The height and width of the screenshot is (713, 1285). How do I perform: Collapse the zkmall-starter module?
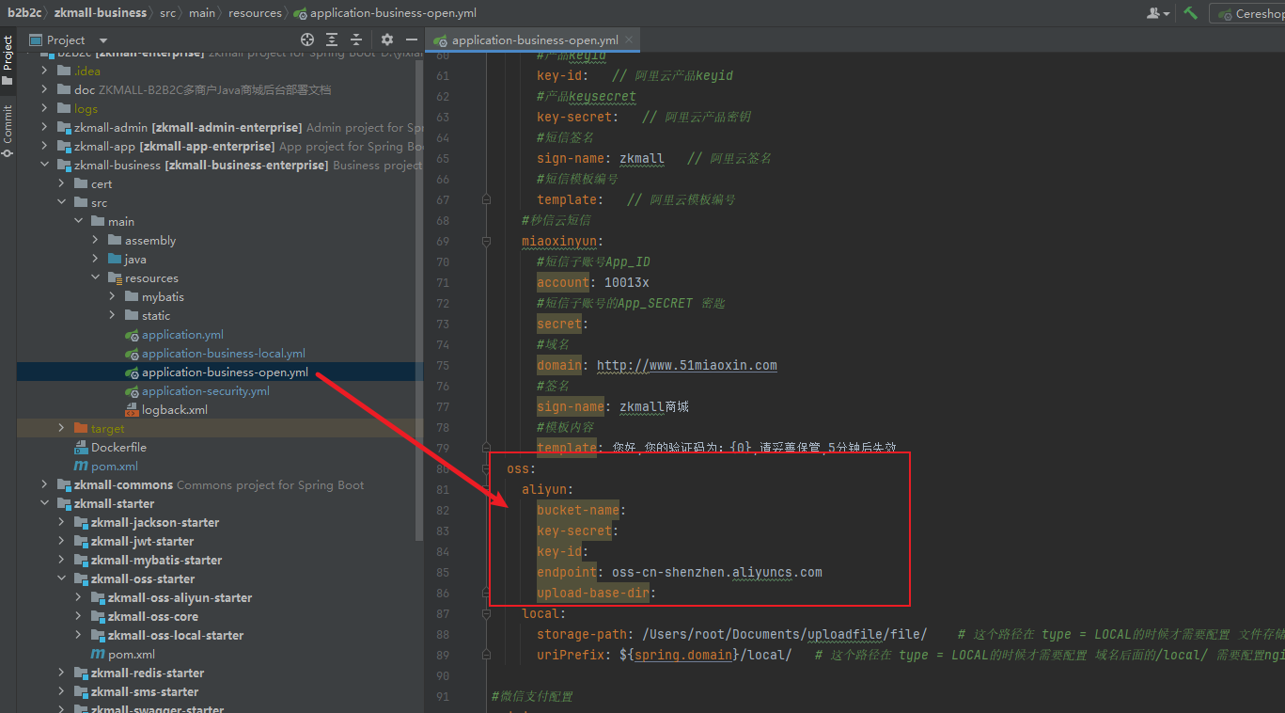point(45,504)
